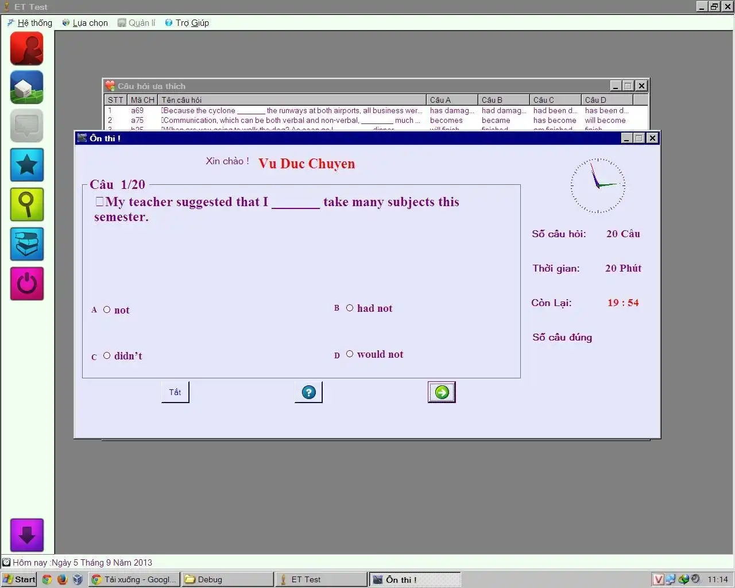Click the Câu B column header

pos(504,100)
